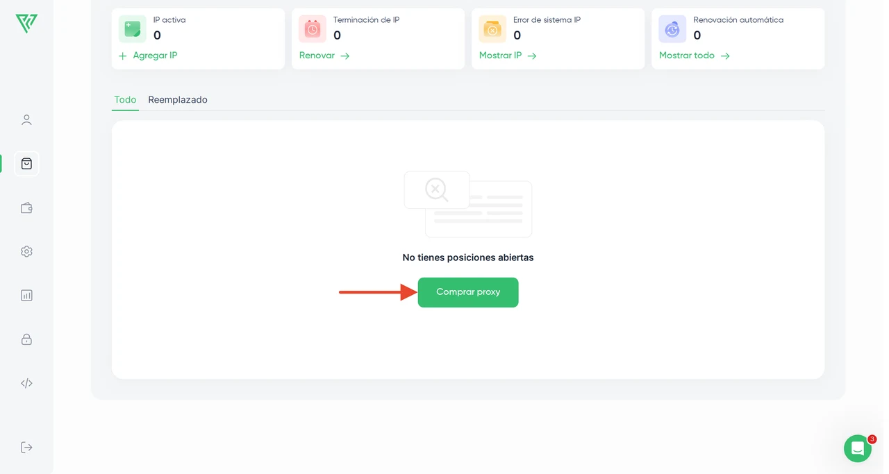Click the Renovar link

pyautogui.click(x=317, y=56)
